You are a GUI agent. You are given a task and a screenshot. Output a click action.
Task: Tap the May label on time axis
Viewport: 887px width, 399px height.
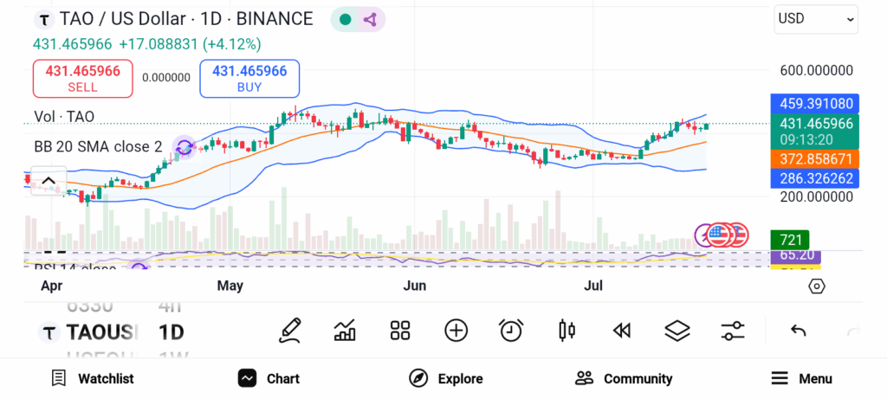coord(230,286)
